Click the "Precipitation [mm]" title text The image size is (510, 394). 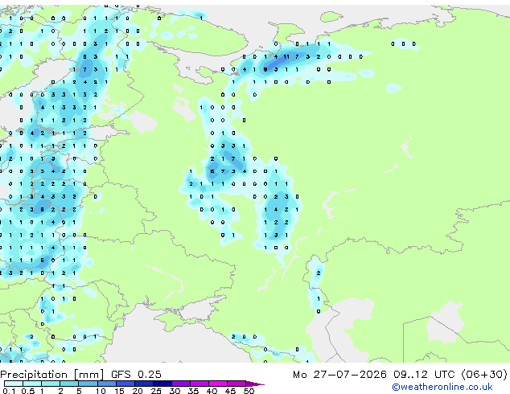(x=52, y=375)
